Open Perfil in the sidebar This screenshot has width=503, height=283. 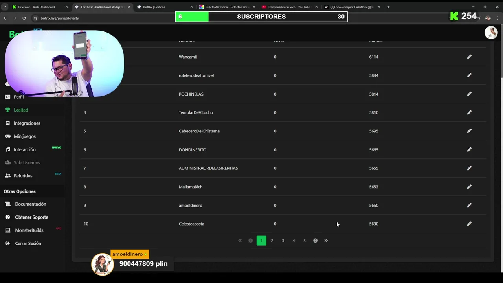18,97
